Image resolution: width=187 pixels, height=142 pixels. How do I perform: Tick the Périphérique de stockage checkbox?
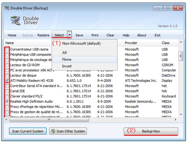pyautogui.click(x=7, y=60)
